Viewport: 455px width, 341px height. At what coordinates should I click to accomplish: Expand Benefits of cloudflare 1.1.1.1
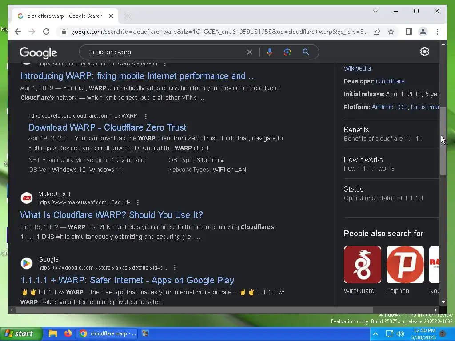coord(391,134)
